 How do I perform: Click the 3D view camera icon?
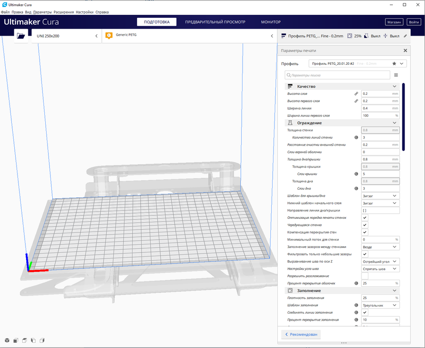point(7,340)
